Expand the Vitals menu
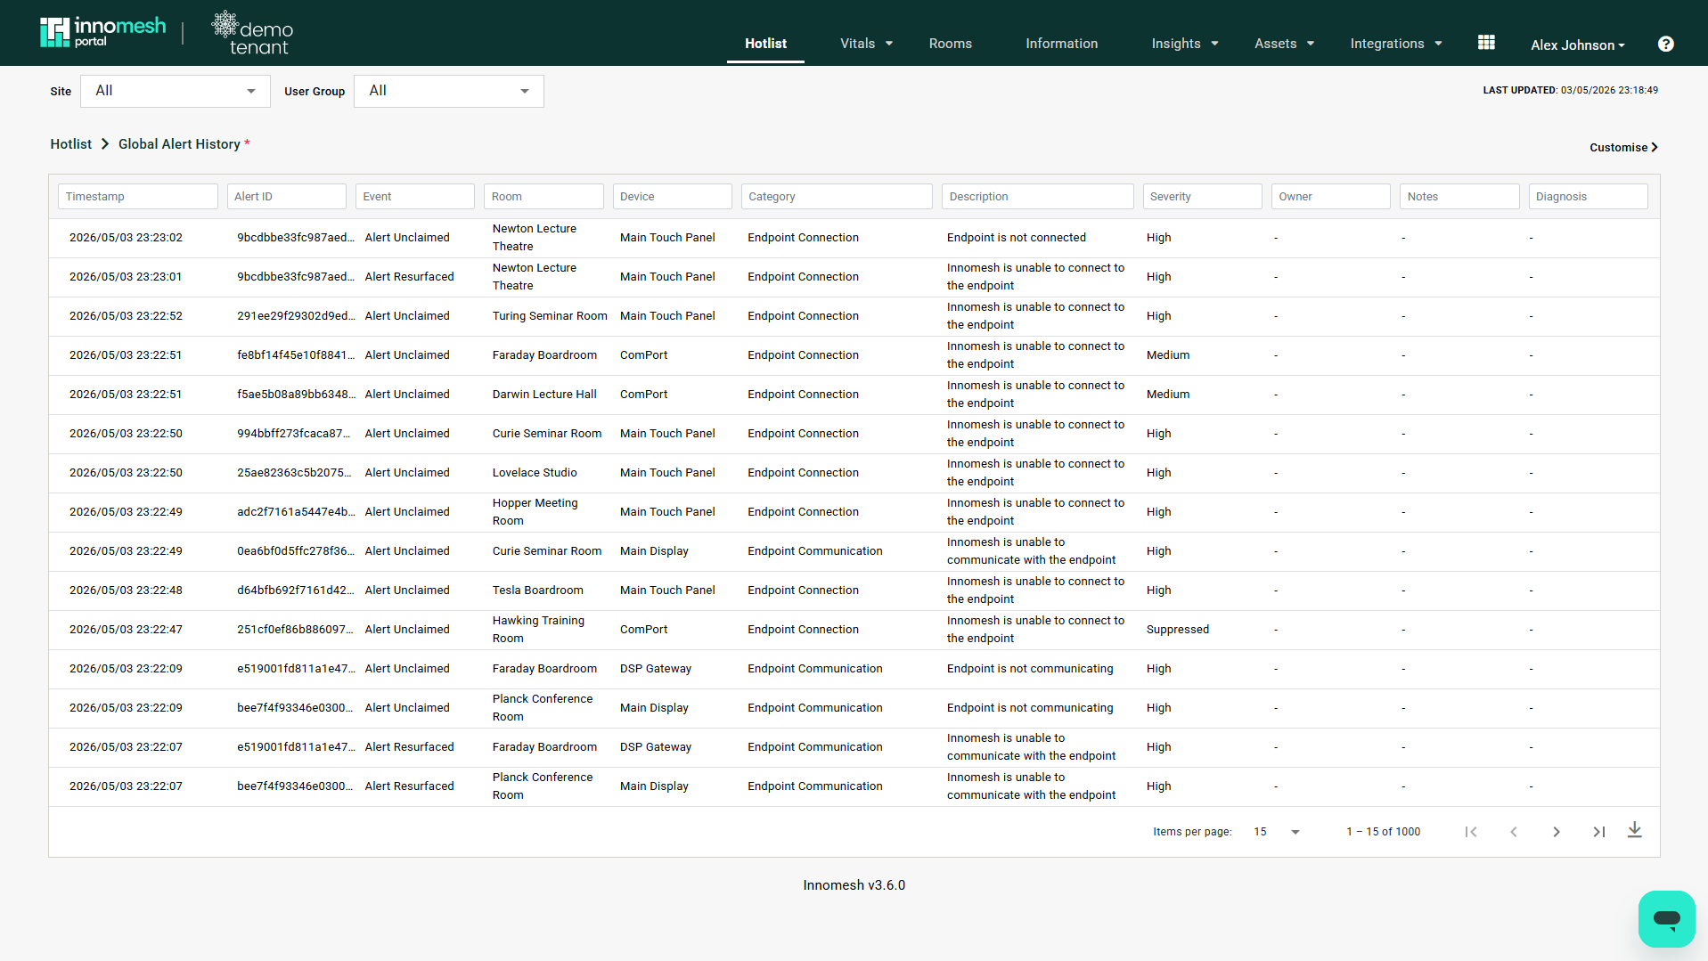The width and height of the screenshot is (1708, 961). [866, 44]
